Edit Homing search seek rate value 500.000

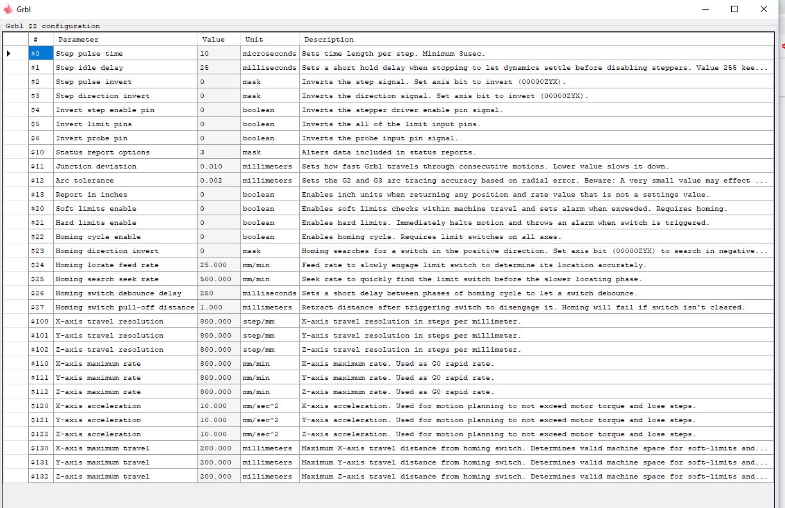click(x=219, y=279)
